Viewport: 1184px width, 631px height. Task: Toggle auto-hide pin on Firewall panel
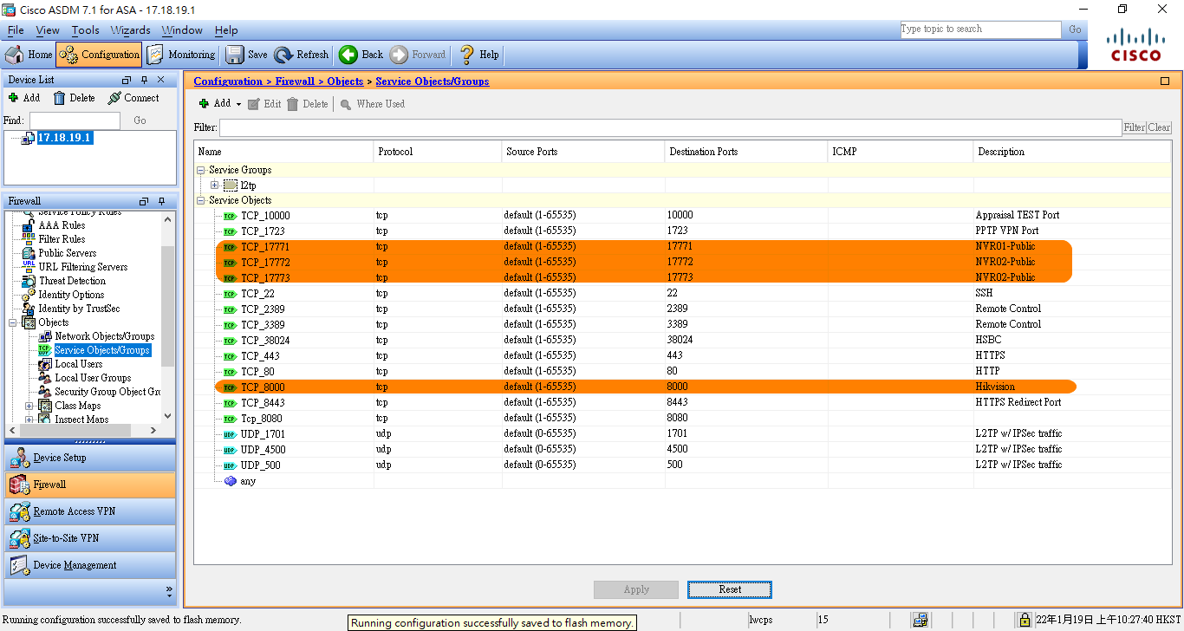click(159, 201)
